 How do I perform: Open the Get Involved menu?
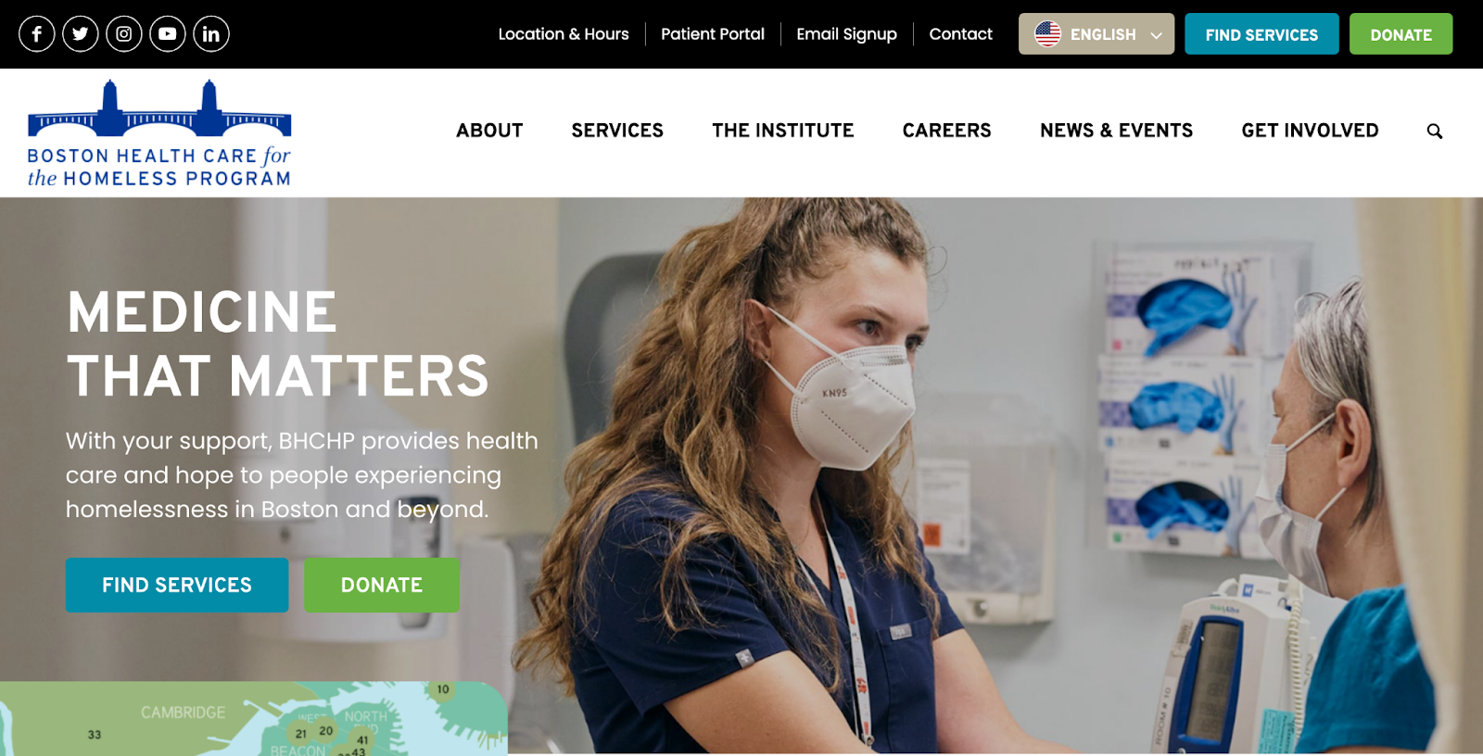(x=1311, y=131)
